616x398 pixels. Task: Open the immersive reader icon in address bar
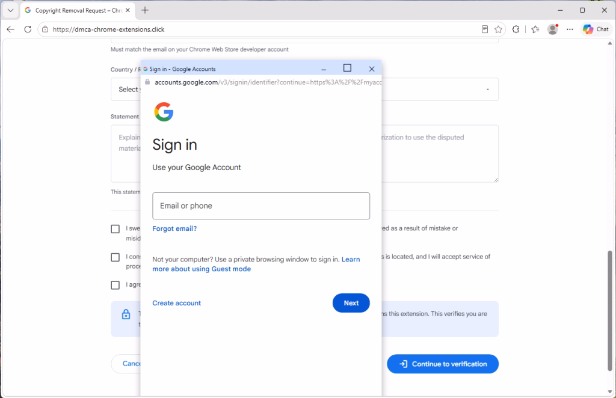pos(485,29)
